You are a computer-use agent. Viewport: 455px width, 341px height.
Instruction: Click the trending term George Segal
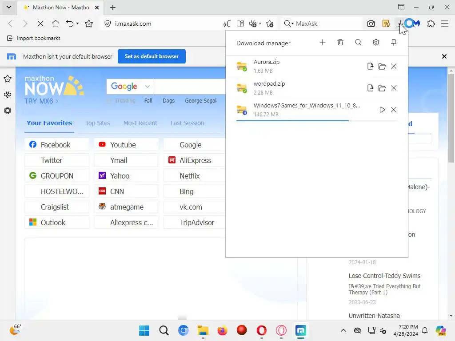(x=200, y=101)
